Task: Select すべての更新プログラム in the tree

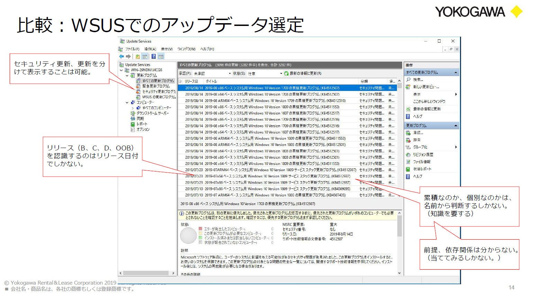Action: point(158,81)
